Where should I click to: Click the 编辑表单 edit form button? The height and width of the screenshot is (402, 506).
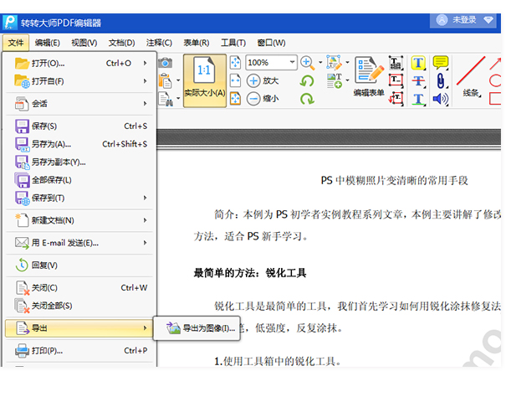click(369, 76)
